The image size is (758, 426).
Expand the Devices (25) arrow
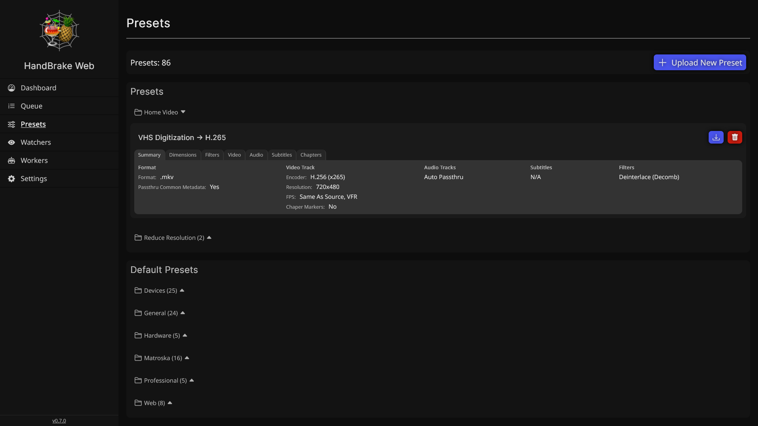(x=182, y=290)
